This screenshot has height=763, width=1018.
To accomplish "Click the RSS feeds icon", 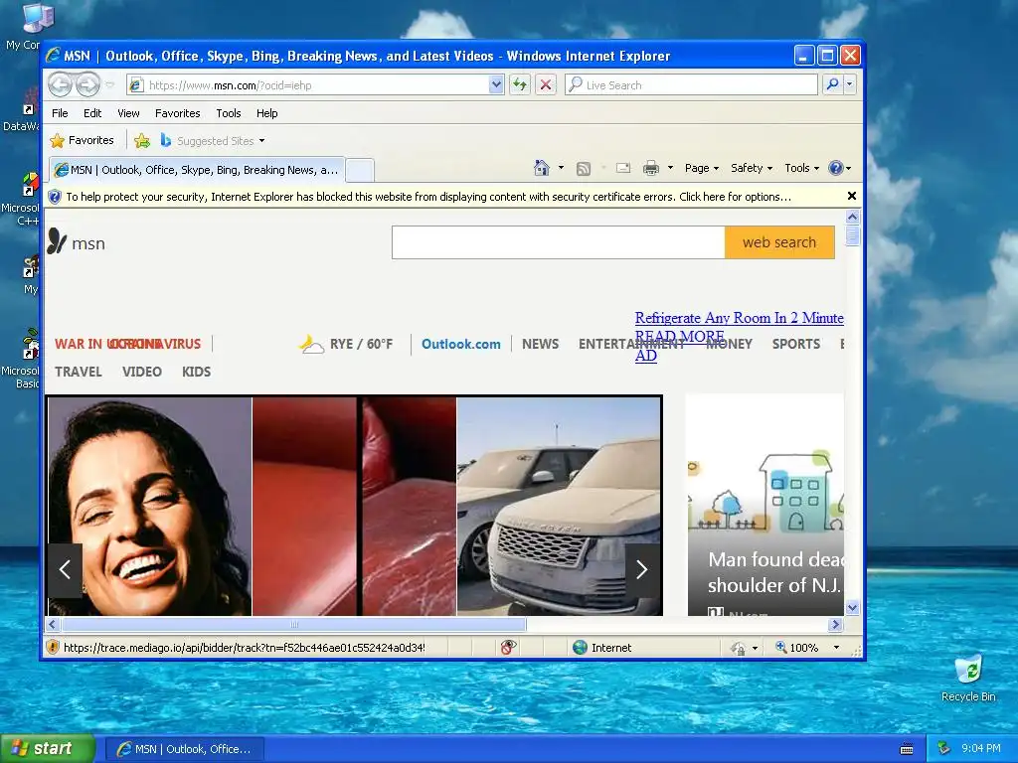I will pyautogui.click(x=584, y=169).
